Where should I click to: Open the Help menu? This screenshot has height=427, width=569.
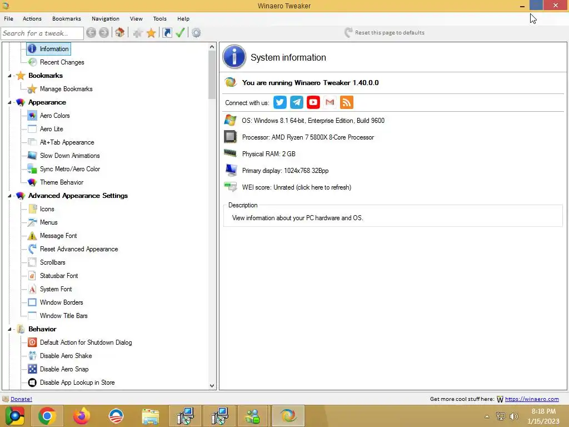(183, 18)
